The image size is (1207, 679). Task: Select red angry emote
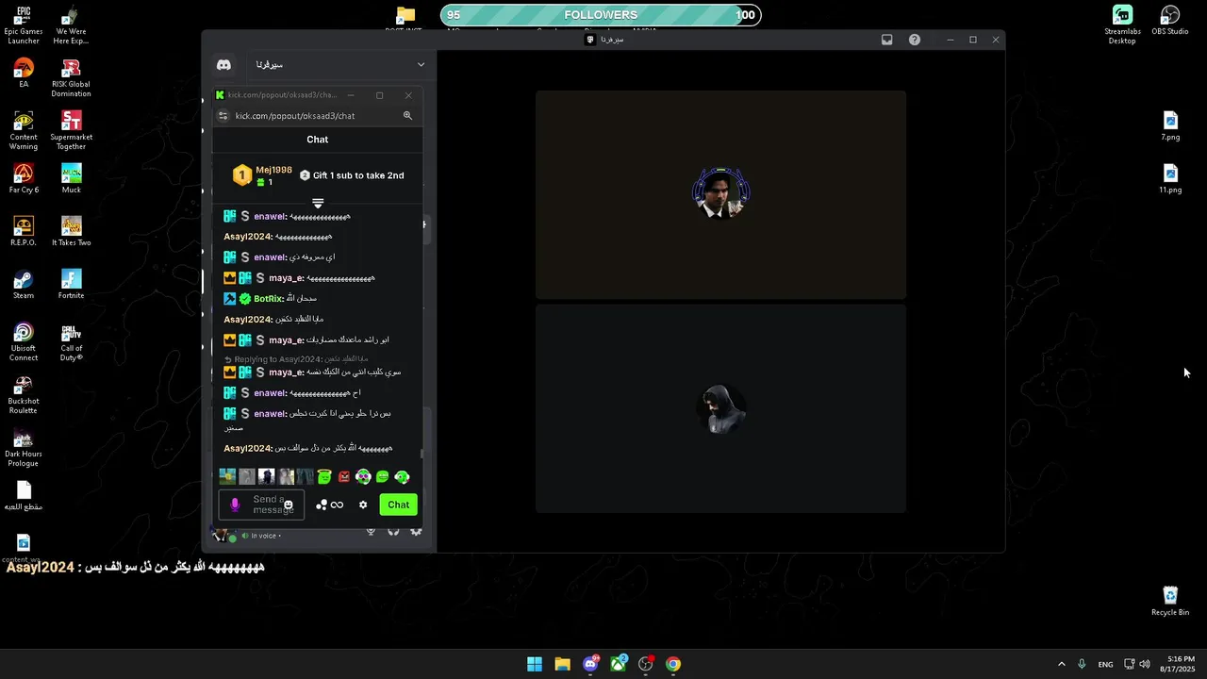coord(344,477)
